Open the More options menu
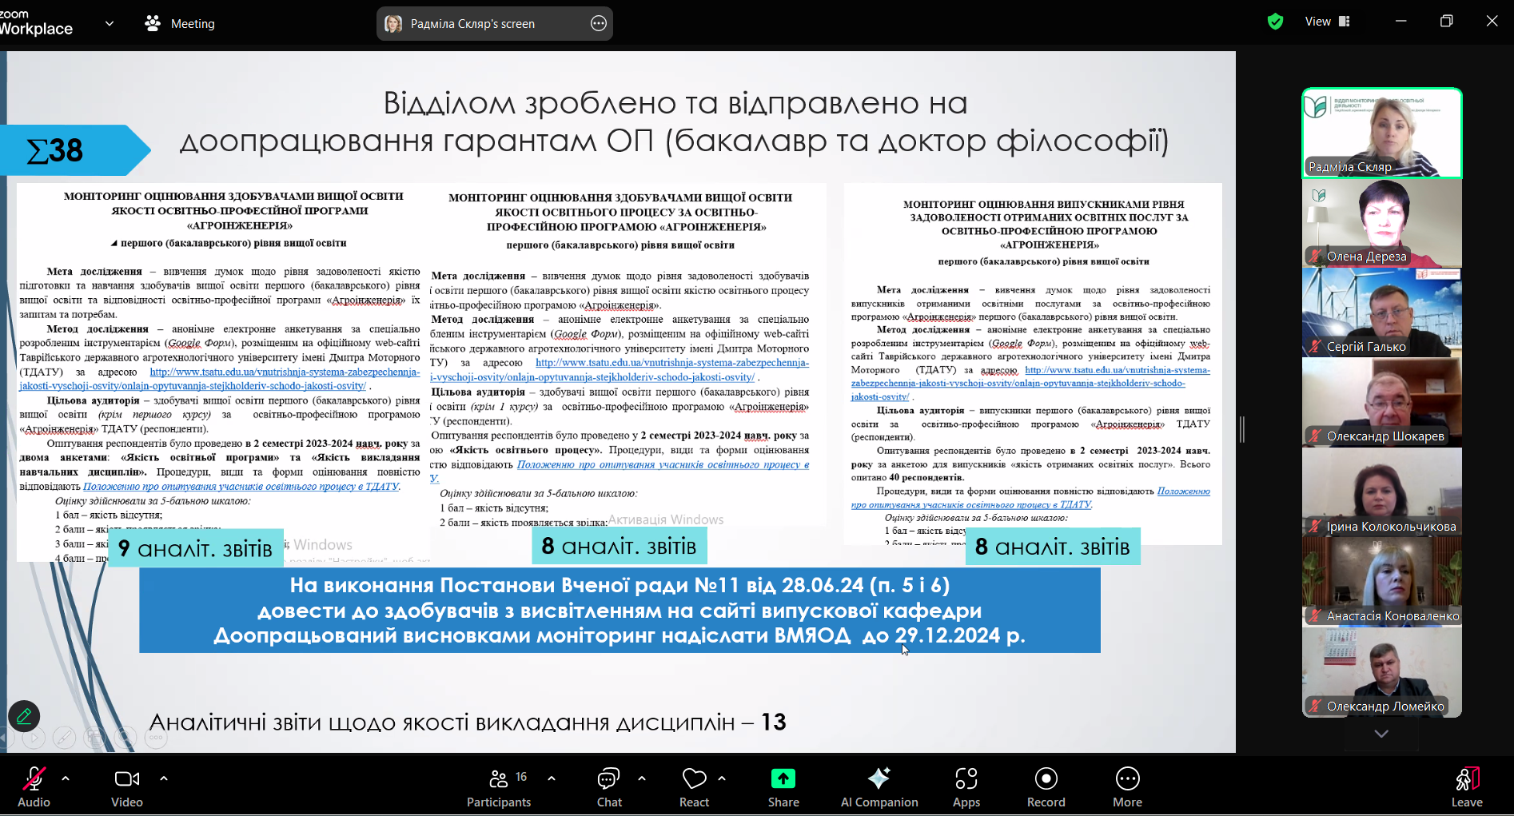The image size is (1514, 816). [x=1128, y=786]
